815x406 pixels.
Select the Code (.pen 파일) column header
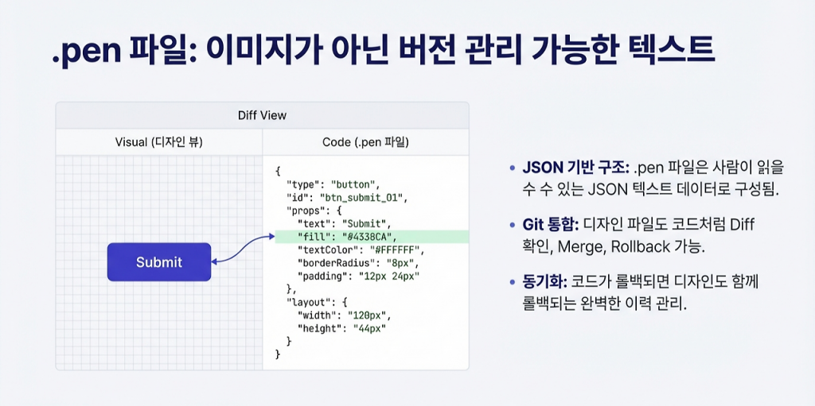click(x=365, y=142)
